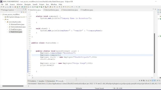Open the File menu

pos(2,4)
